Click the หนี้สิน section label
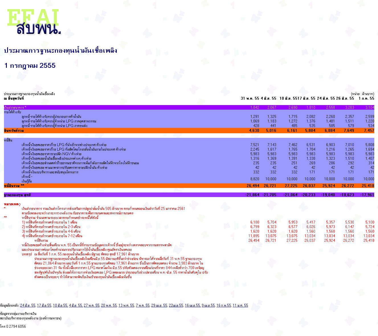 click(8, 140)
